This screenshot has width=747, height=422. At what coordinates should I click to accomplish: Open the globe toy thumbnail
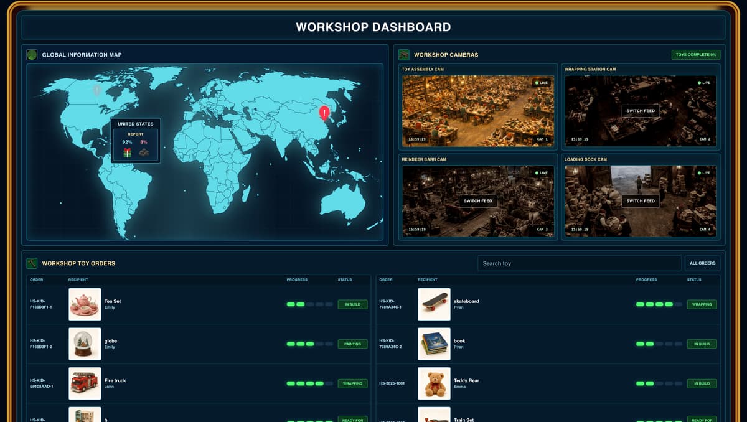coord(85,344)
